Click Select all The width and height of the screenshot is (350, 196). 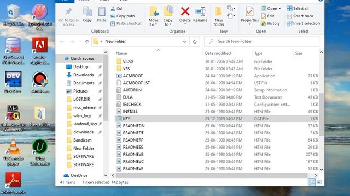[297, 9]
